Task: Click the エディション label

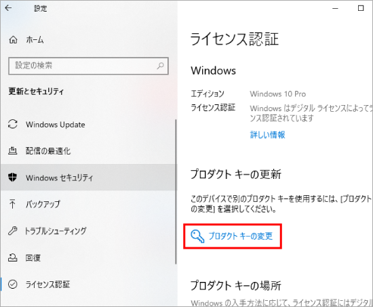Action: (x=208, y=94)
